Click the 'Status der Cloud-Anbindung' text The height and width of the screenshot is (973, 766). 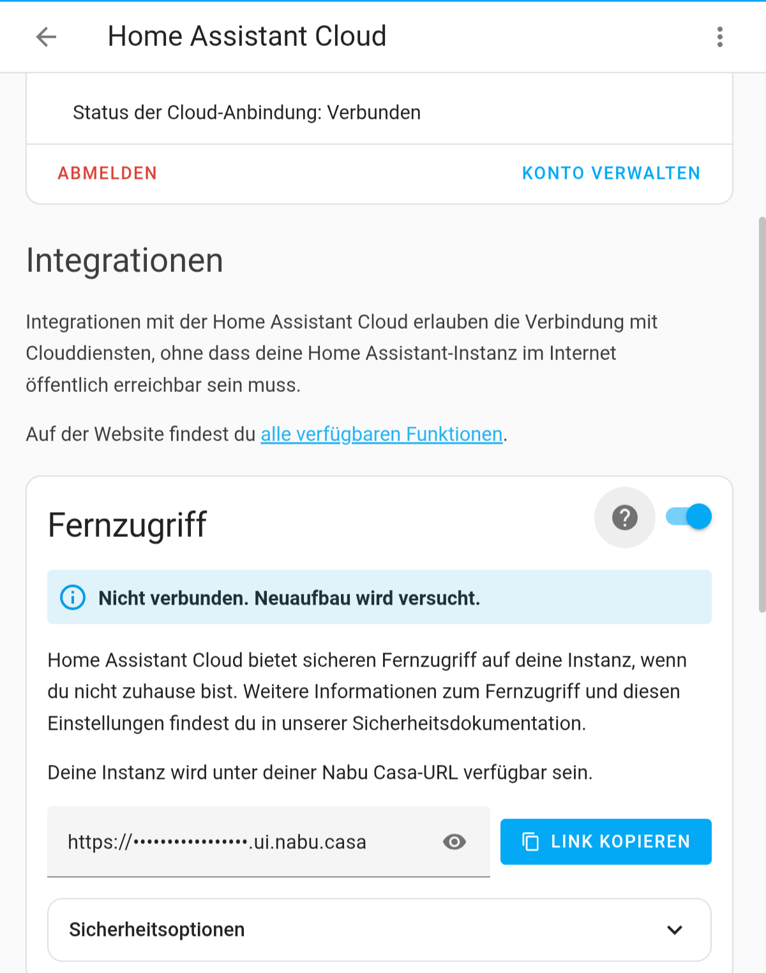click(x=246, y=112)
